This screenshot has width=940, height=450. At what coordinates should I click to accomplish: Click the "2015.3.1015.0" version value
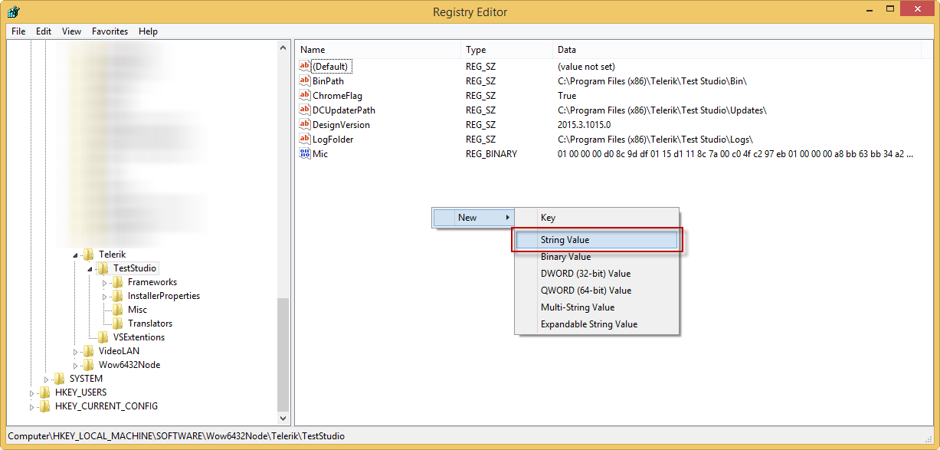[x=584, y=125]
